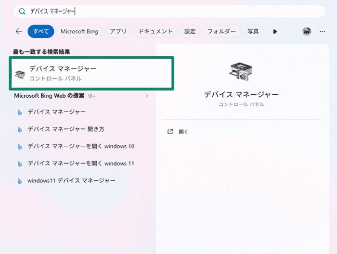Viewport: 337px width, 254px height.
Task: Switch to the アプリ filter tab
Action: pos(118,31)
